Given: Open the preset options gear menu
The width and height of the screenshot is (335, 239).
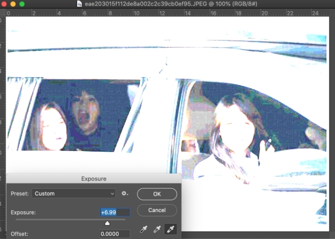Looking at the screenshot, I should click(125, 193).
